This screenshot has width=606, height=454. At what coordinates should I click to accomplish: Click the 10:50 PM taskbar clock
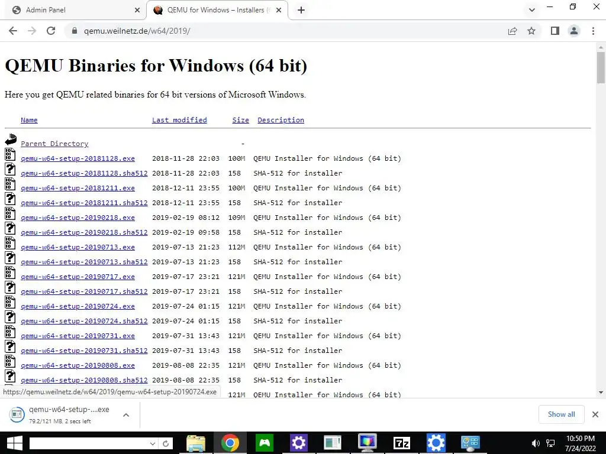pos(580,443)
